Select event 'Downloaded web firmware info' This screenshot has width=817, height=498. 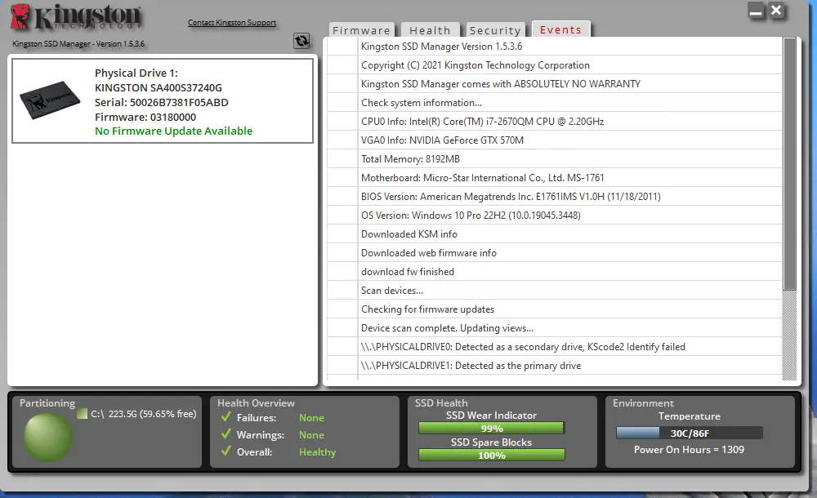(x=555, y=252)
